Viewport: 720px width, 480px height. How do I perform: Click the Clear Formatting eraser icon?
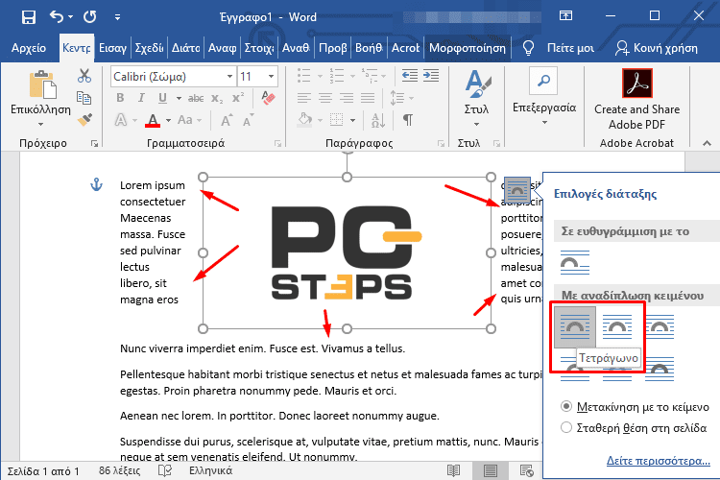268,98
